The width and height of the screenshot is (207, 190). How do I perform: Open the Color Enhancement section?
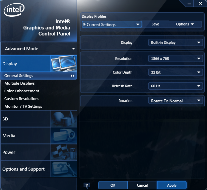coord(22,91)
